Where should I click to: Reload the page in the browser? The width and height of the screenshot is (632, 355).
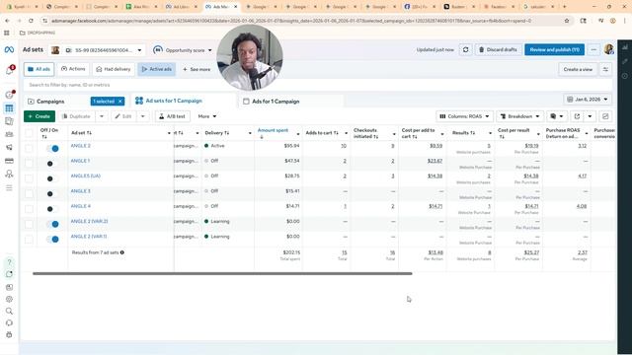click(x=31, y=21)
